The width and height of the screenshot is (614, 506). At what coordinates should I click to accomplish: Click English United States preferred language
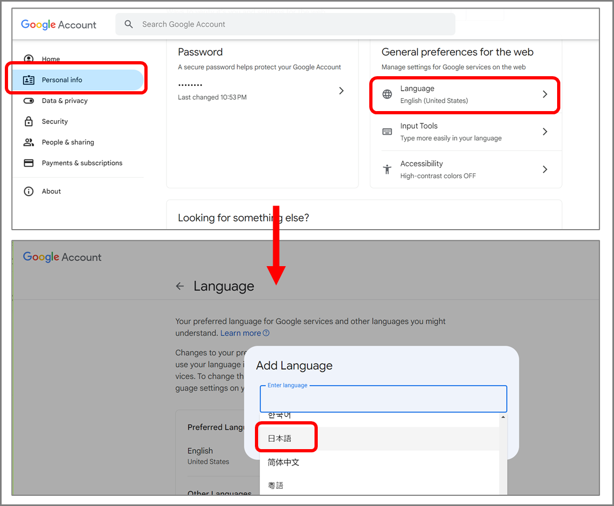point(208,456)
